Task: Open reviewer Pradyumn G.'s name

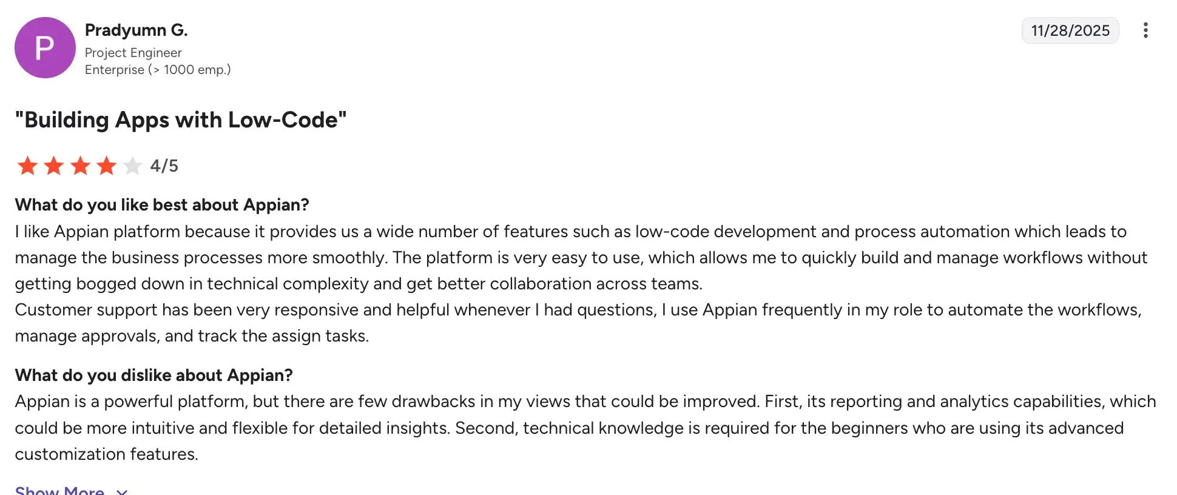Action: 137,30
